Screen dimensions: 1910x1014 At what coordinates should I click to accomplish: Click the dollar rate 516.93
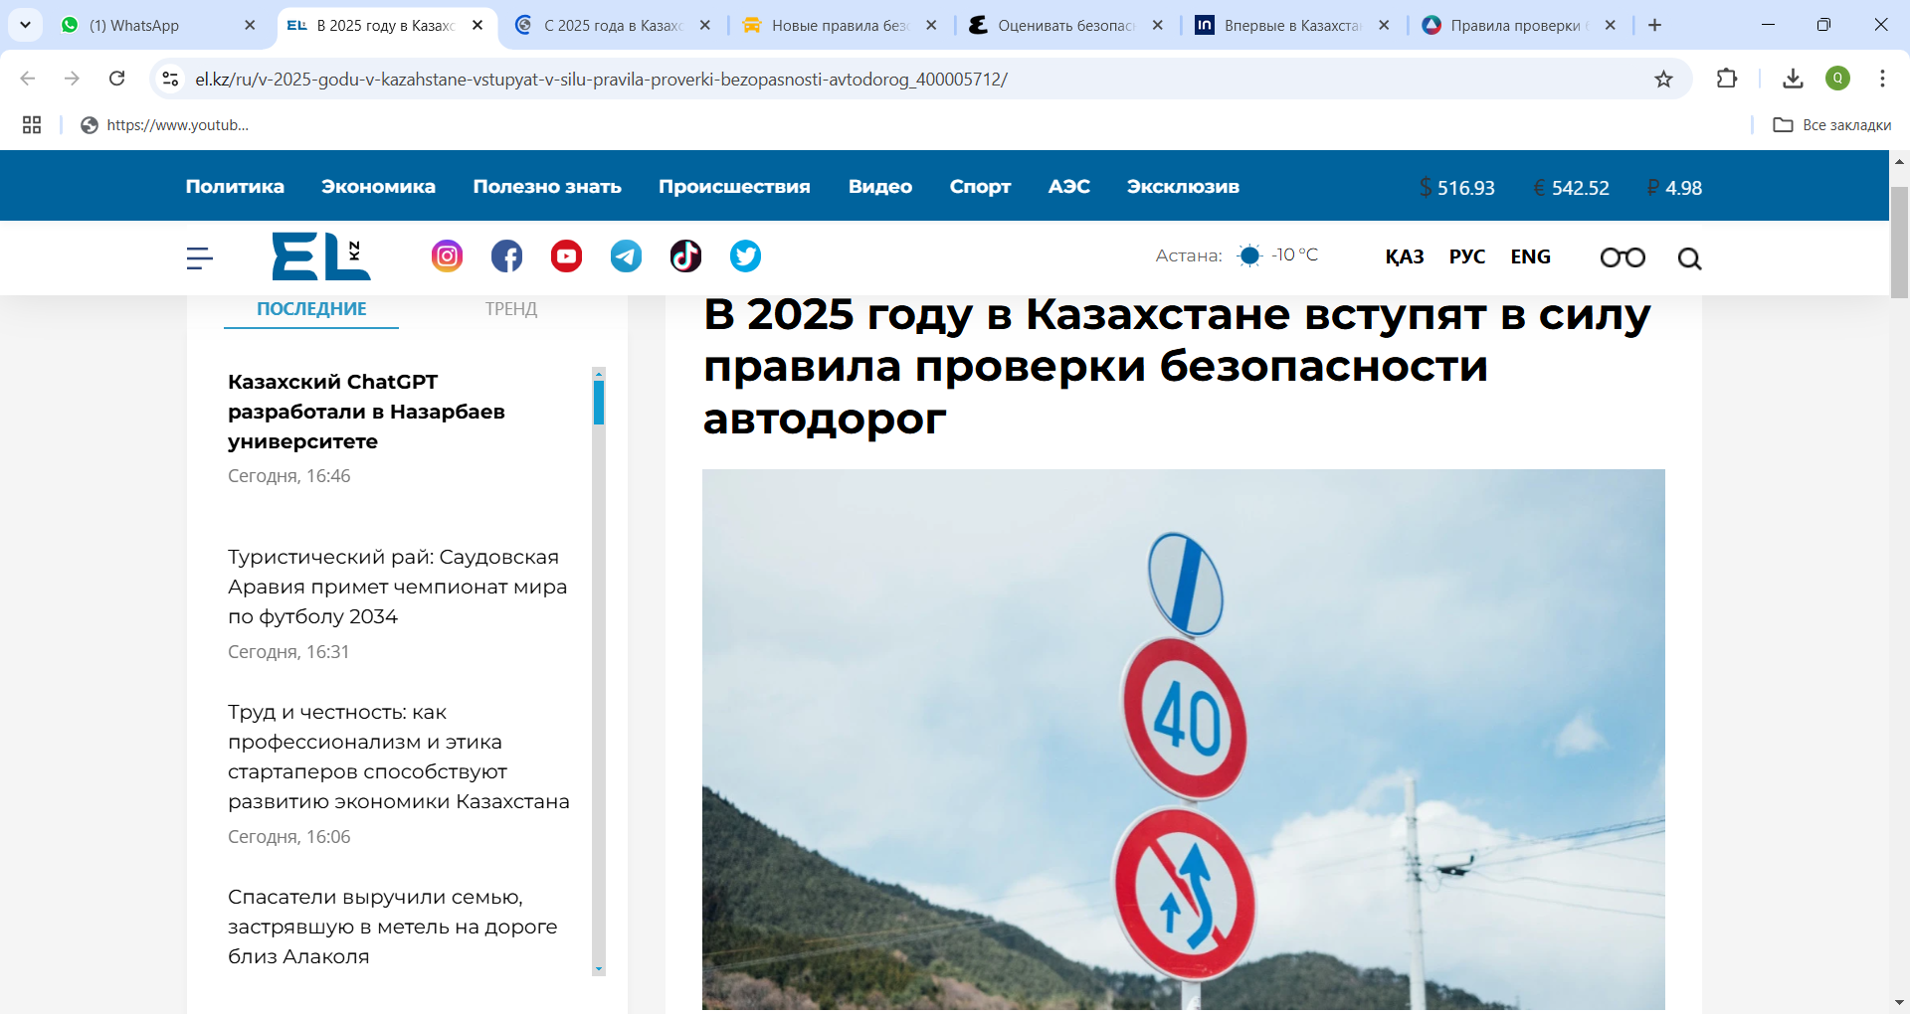(1456, 188)
